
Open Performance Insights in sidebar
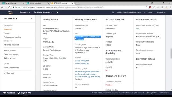coord(12,37)
